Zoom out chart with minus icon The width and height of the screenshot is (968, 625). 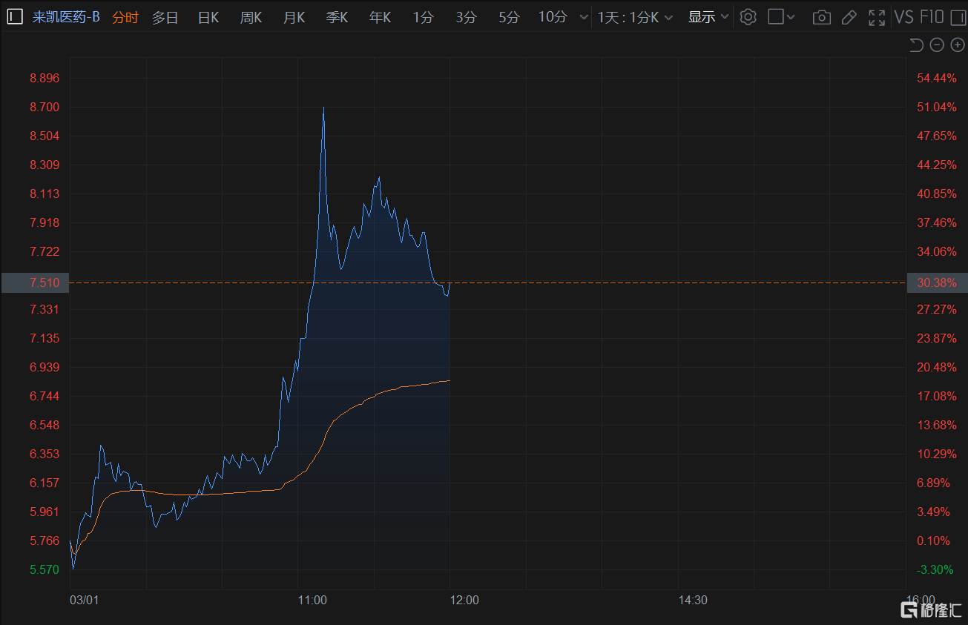pos(937,45)
